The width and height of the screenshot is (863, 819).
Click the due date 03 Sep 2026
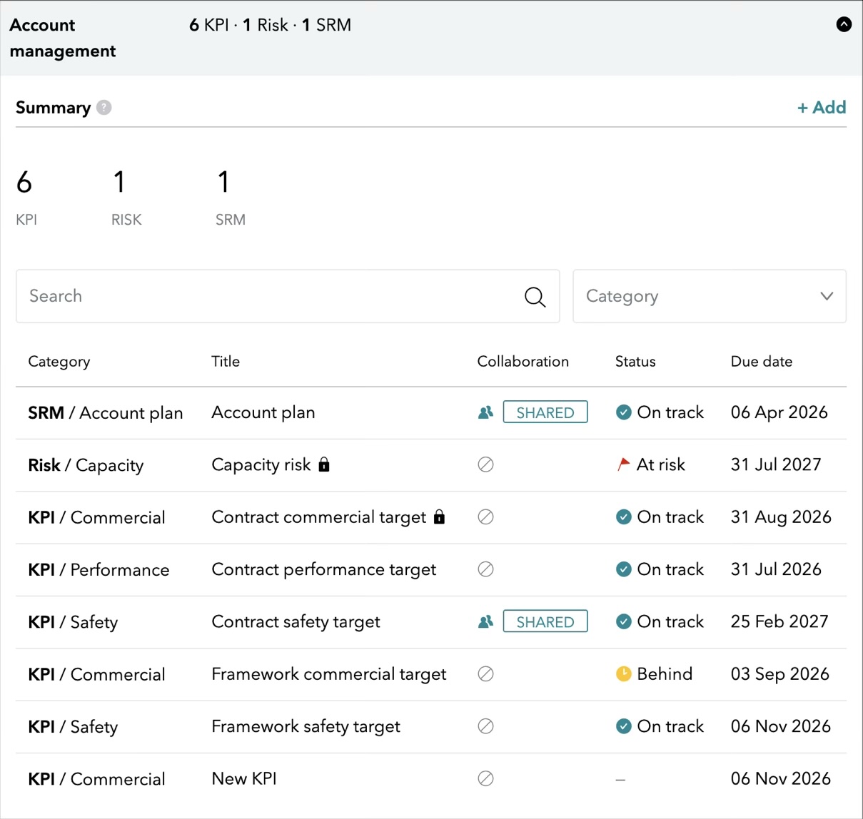780,673
